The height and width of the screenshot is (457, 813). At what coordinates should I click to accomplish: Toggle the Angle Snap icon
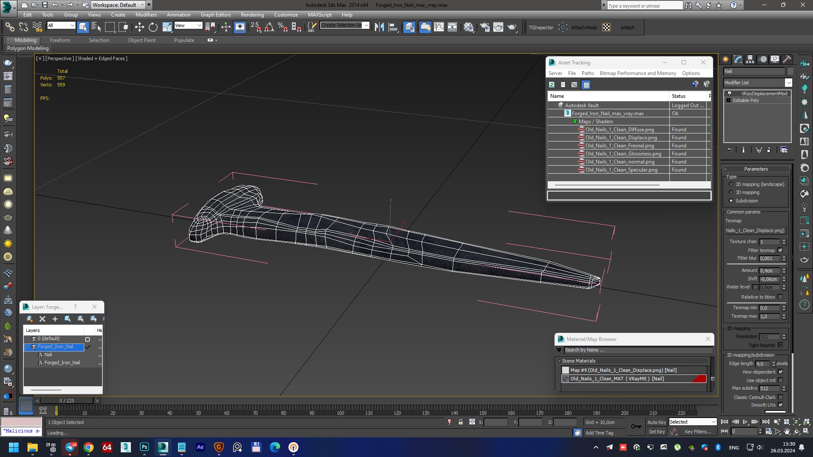(269, 27)
